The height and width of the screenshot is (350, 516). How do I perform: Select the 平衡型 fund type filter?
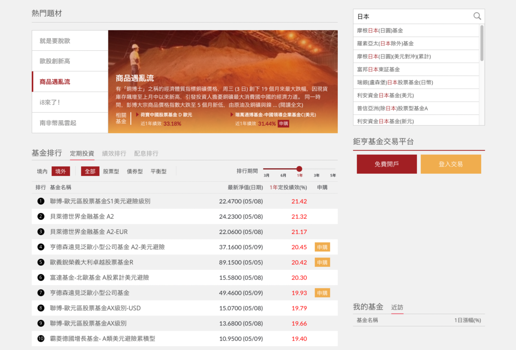158,171
